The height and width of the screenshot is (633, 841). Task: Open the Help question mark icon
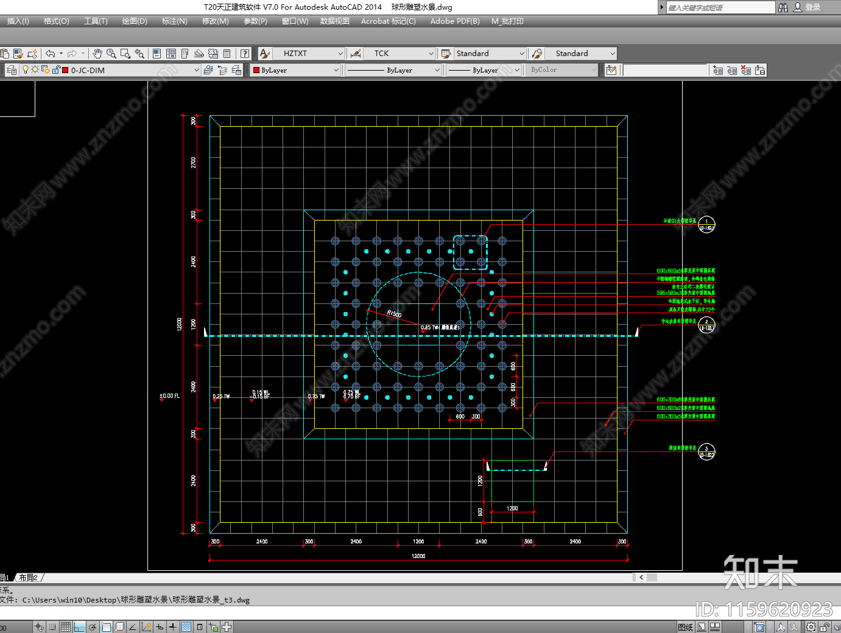coord(245,54)
